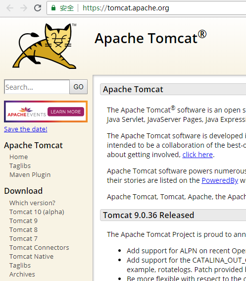Viewport: 246px width, 281px height.
Task: Go to Tomcat 9 download page
Action: click(23, 221)
